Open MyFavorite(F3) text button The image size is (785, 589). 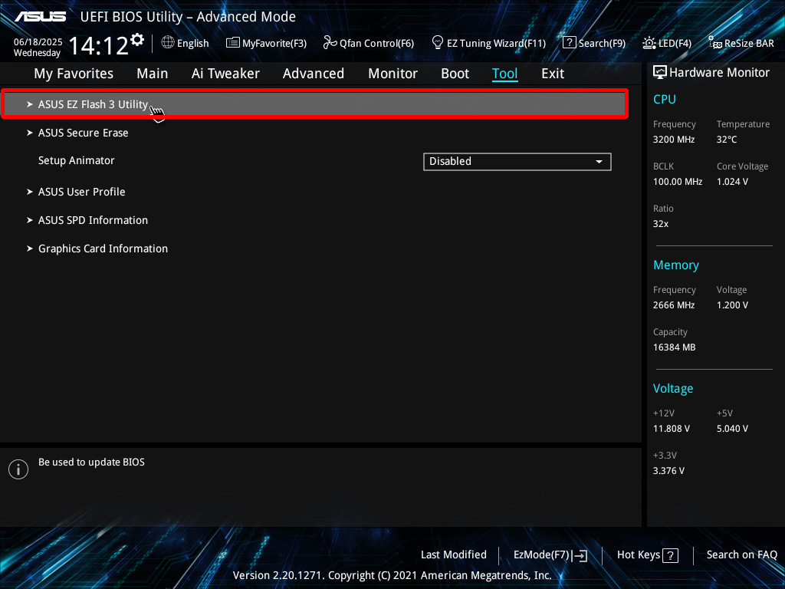(274, 43)
